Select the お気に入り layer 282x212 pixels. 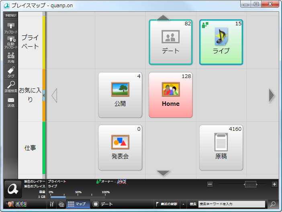(30, 95)
